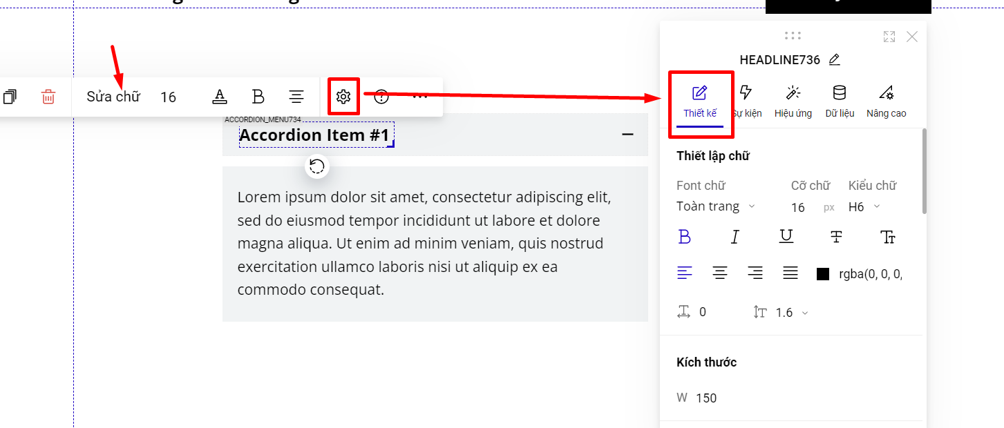1004x428 pixels.
Task: Open the three-dots more options menu
Action: (420, 97)
